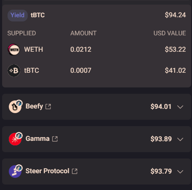Expand the Beefy position chevron
The width and height of the screenshot is (192, 190).
(180, 107)
